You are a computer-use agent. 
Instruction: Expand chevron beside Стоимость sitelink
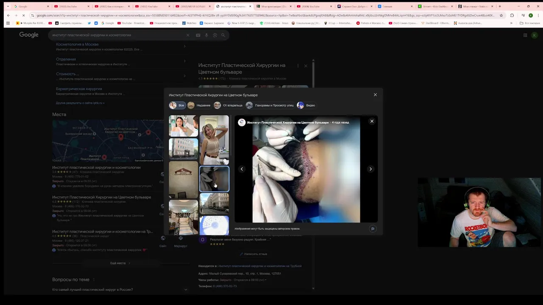(x=185, y=76)
